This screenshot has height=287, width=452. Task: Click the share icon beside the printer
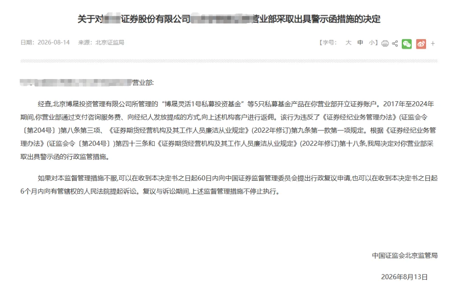pyautogui.click(x=395, y=44)
